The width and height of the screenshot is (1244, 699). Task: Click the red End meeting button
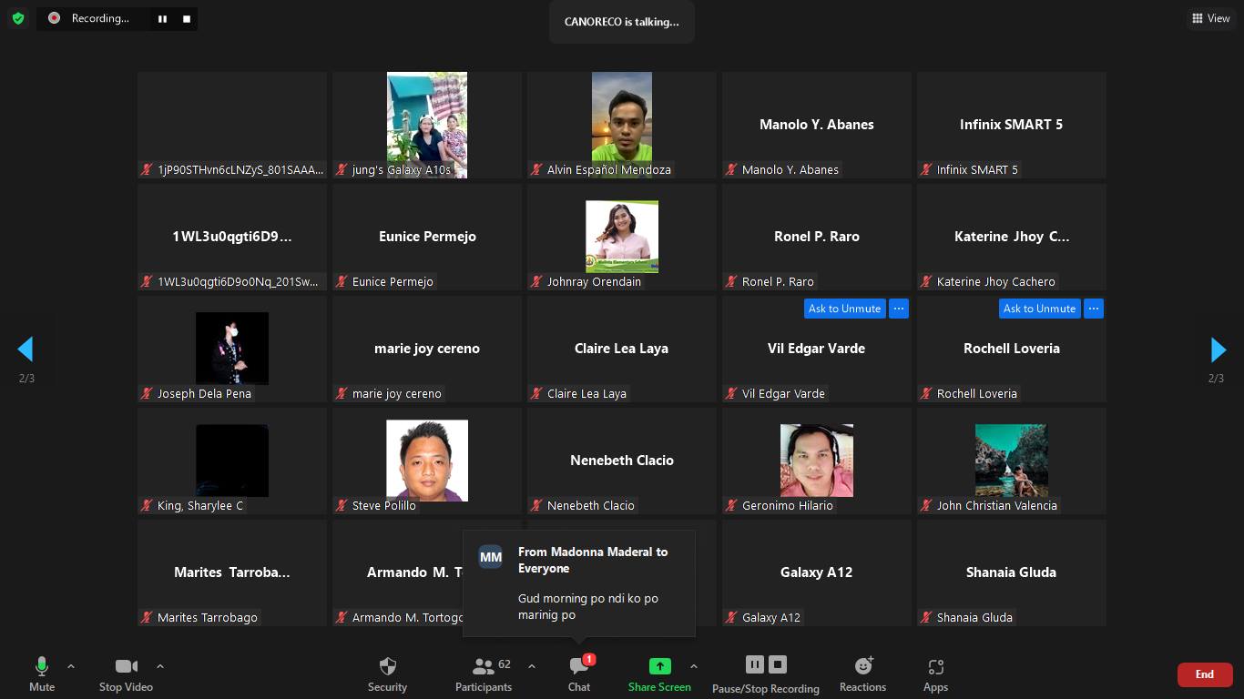tap(1204, 674)
